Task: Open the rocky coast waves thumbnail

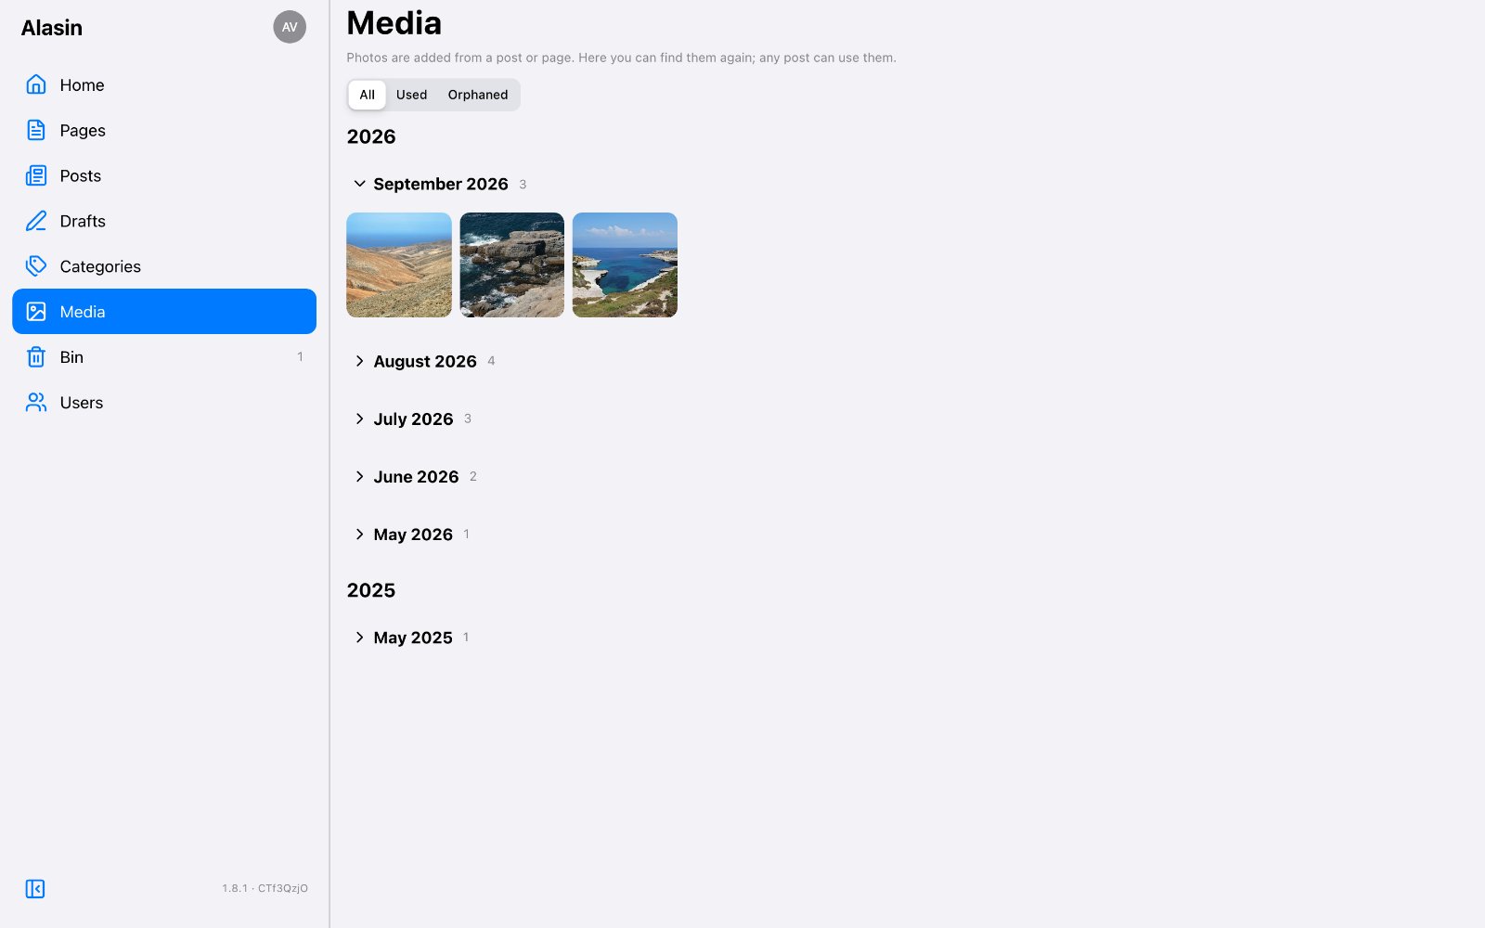Action: (512, 265)
